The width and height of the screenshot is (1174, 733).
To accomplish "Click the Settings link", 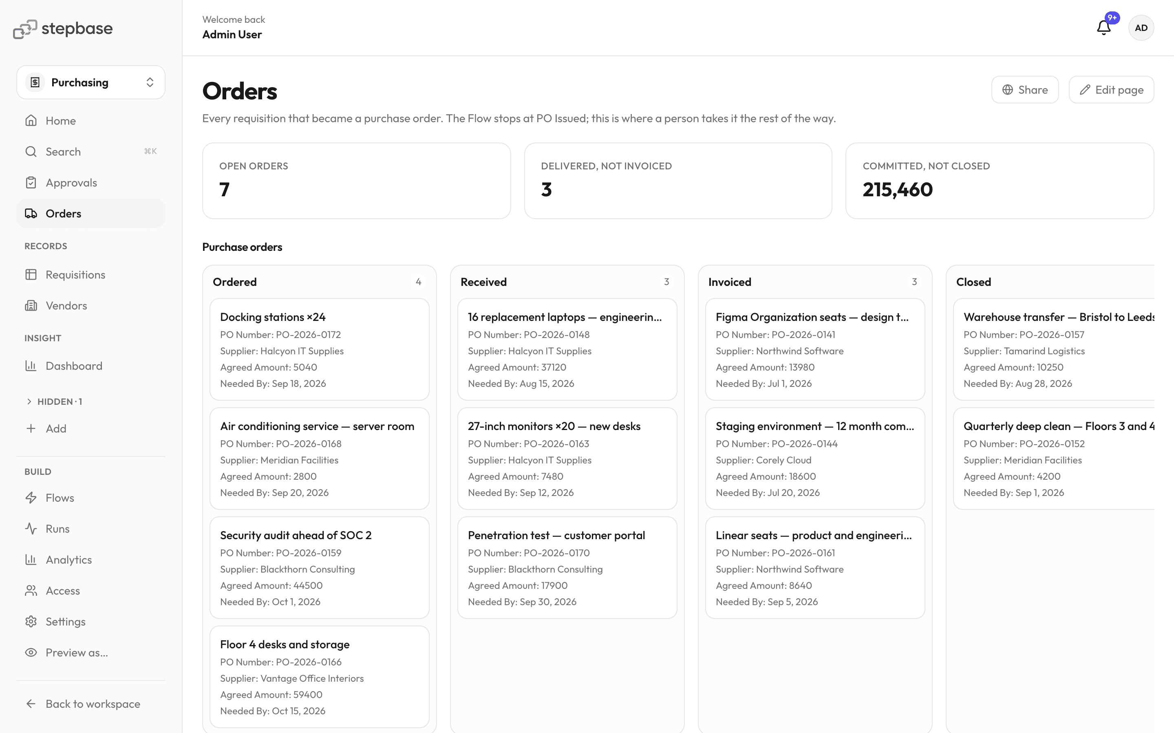I will click(x=91, y=621).
